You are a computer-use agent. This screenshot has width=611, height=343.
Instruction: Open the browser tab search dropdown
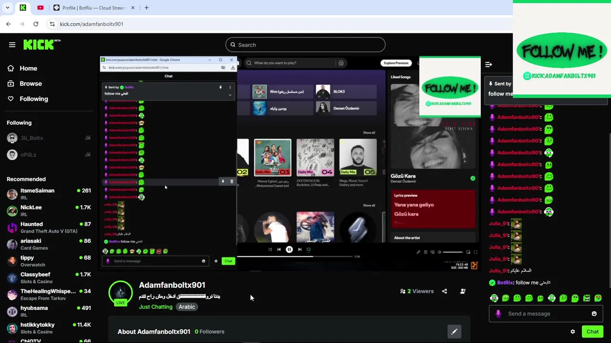(x=7, y=8)
